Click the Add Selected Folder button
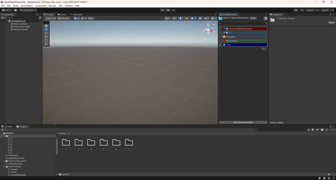This screenshot has width=336, height=180. tap(243, 122)
